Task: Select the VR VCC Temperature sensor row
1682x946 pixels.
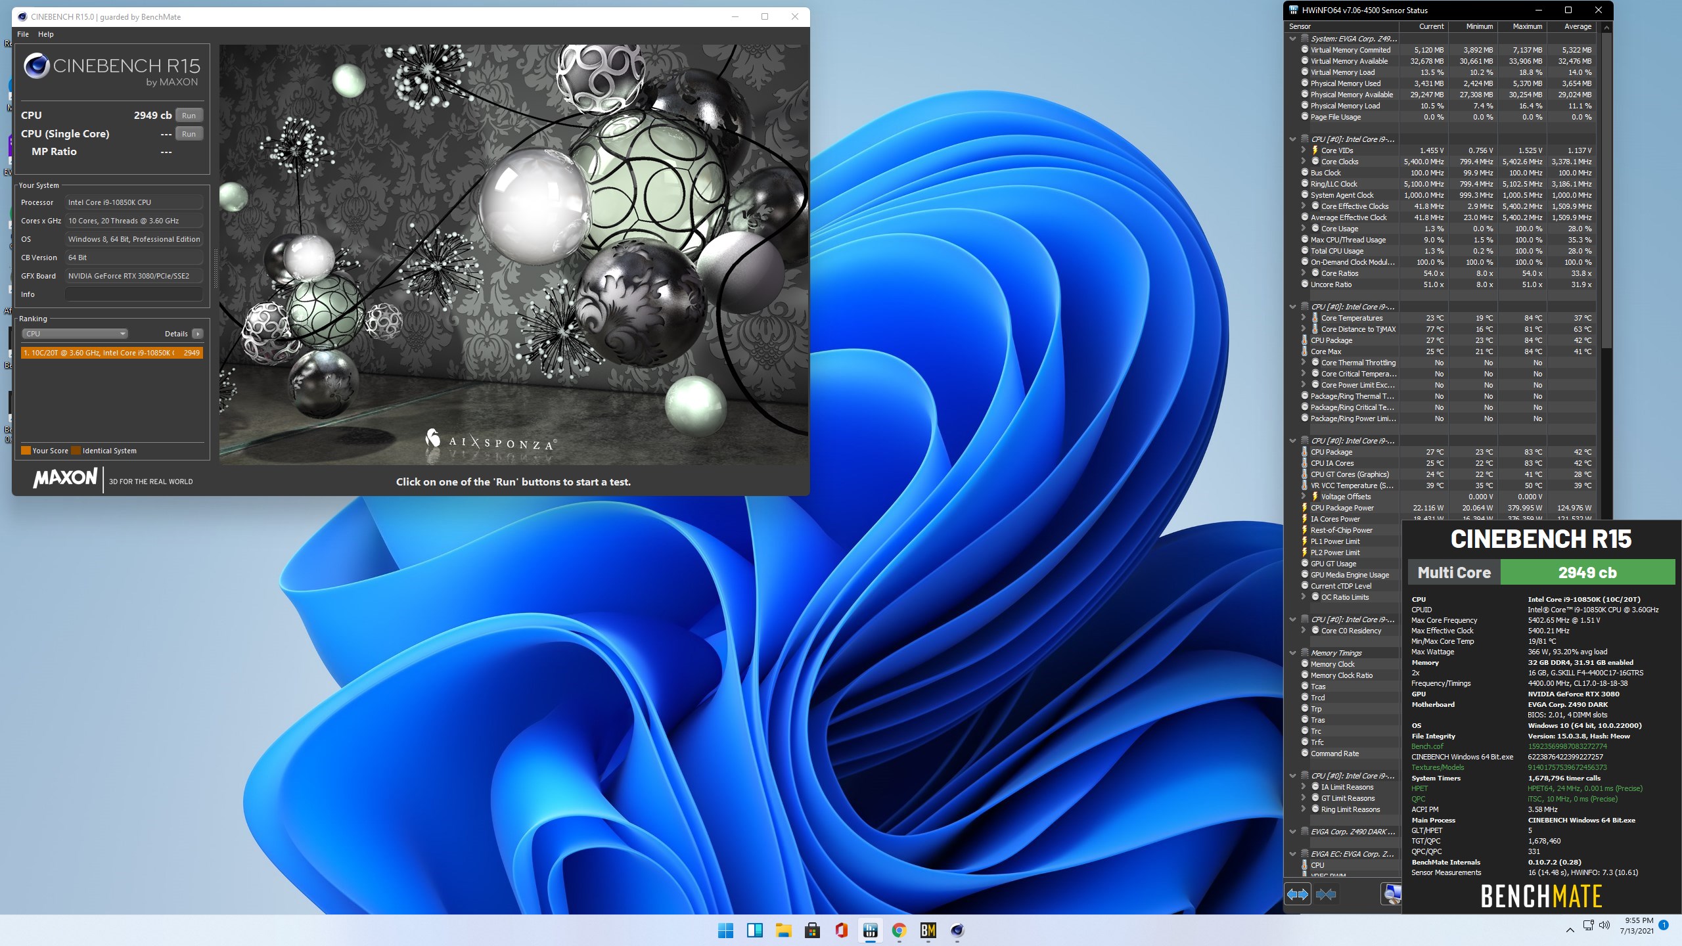Action: click(x=1440, y=485)
